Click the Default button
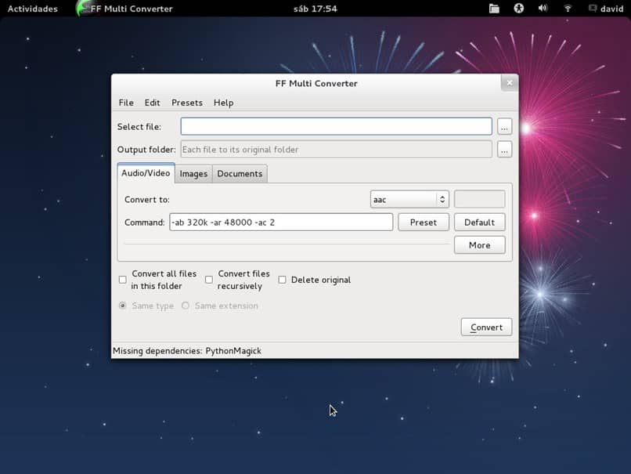Image resolution: width=631 pixels, height=474 pixels. 479,223
